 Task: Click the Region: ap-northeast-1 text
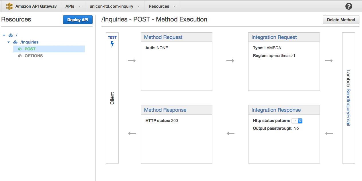click(274, 56)
